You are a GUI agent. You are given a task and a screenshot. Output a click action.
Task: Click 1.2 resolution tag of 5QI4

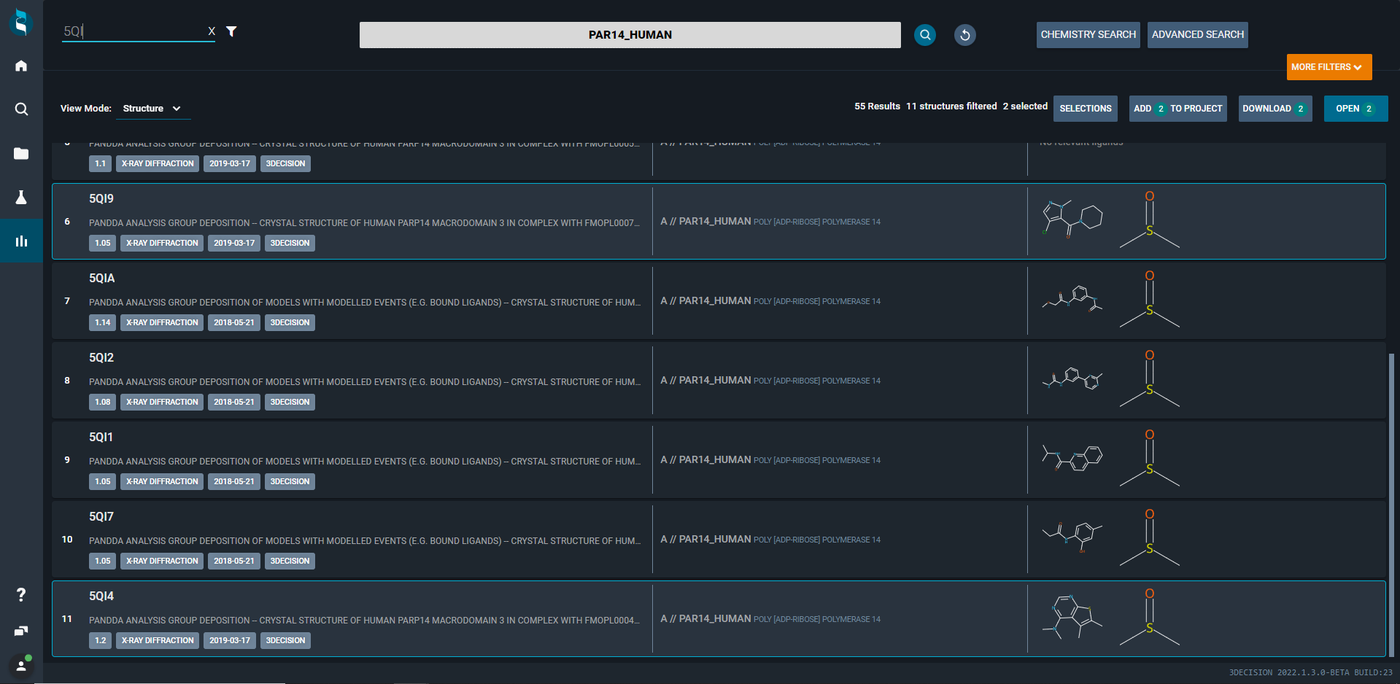(x=101, y=640)
